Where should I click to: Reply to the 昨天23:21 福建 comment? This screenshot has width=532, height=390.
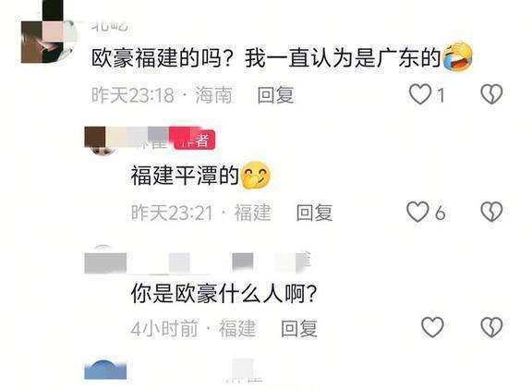tap(314, 213)
